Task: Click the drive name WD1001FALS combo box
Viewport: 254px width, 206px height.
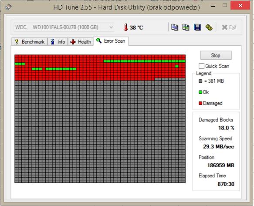Action: [x=64, y=27]
